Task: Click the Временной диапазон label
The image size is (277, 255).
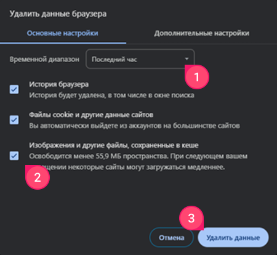Action: coord(44,59)
